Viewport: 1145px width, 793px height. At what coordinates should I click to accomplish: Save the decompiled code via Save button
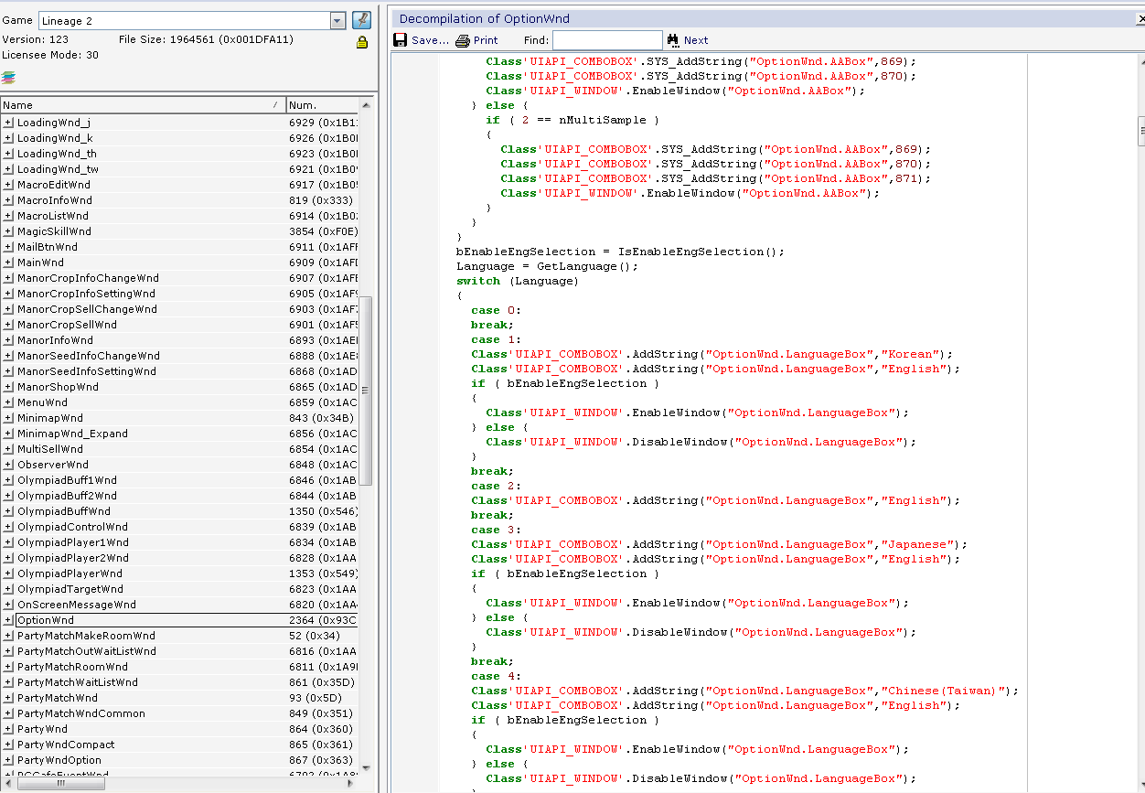(421, 40)
